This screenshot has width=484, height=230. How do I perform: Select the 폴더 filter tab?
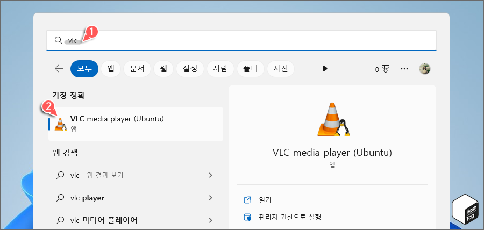point(251,68)
